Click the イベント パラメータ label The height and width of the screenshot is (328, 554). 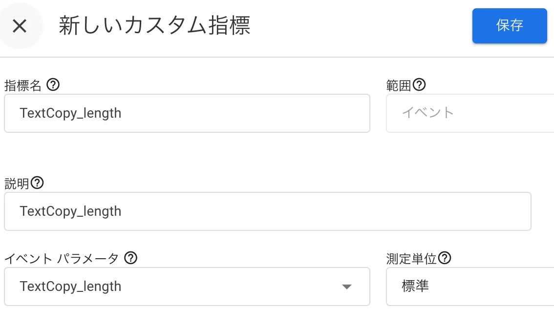click(x=62, y=259)
